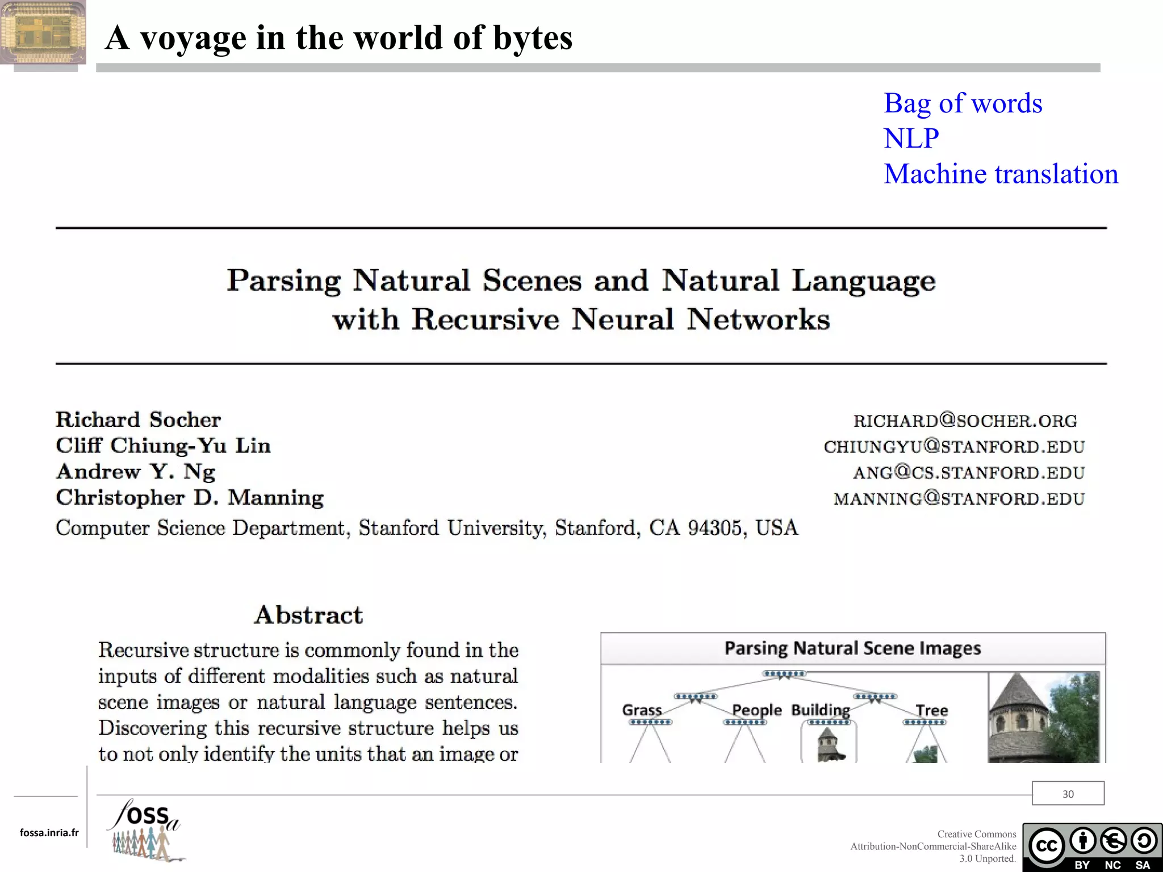The height and width of the screenshot is (872, 1163).
Task: Click the 'Attribution-NonCommercial-ShareAlike' license text
Action: pos(933,846)
